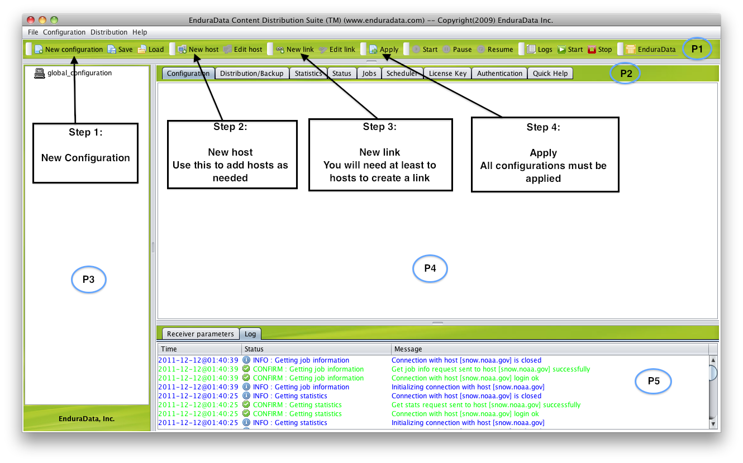
Task: Click the Start button beside Pause
Action: pyautogui.click(x=425, y=49)
